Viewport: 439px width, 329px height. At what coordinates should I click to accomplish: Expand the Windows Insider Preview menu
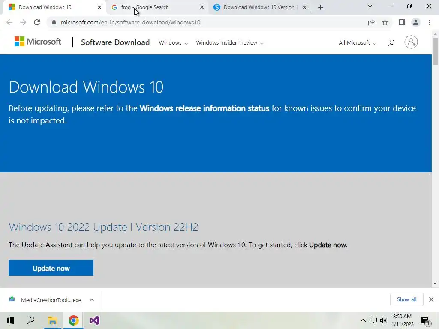[x=230, y=43]
